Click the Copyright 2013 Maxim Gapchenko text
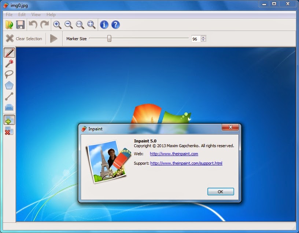This screenshot has height=233, width=299. 184,146
